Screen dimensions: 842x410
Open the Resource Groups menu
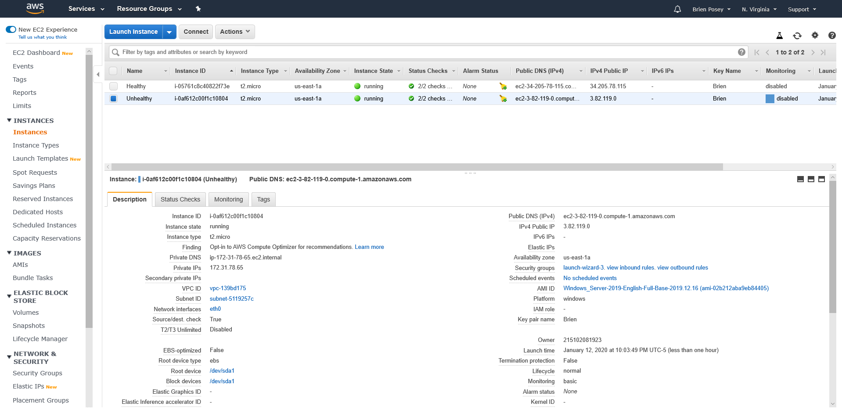coord(149,9)
